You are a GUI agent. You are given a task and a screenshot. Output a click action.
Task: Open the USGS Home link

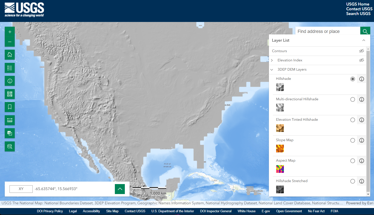(358, 4)
